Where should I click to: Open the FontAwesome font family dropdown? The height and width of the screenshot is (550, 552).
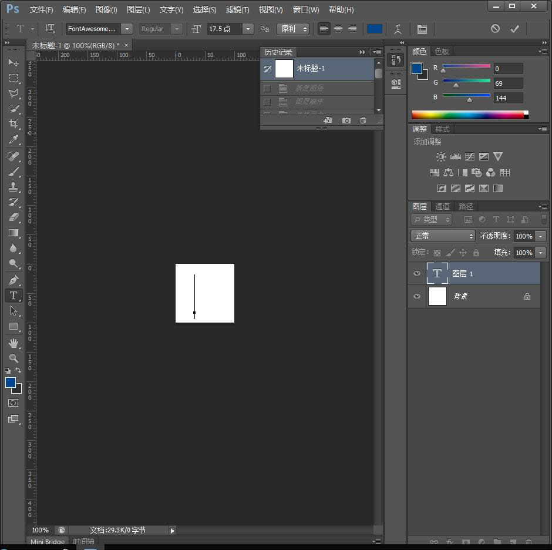pos(126,29)
